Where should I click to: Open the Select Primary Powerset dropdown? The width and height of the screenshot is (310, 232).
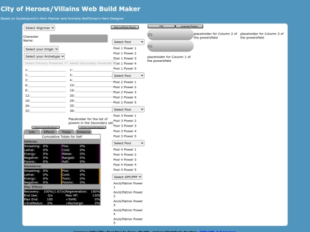[46, 63]
